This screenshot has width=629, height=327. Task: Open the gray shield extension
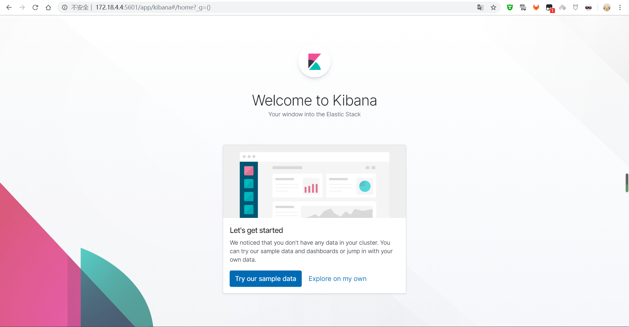[576, 7]
